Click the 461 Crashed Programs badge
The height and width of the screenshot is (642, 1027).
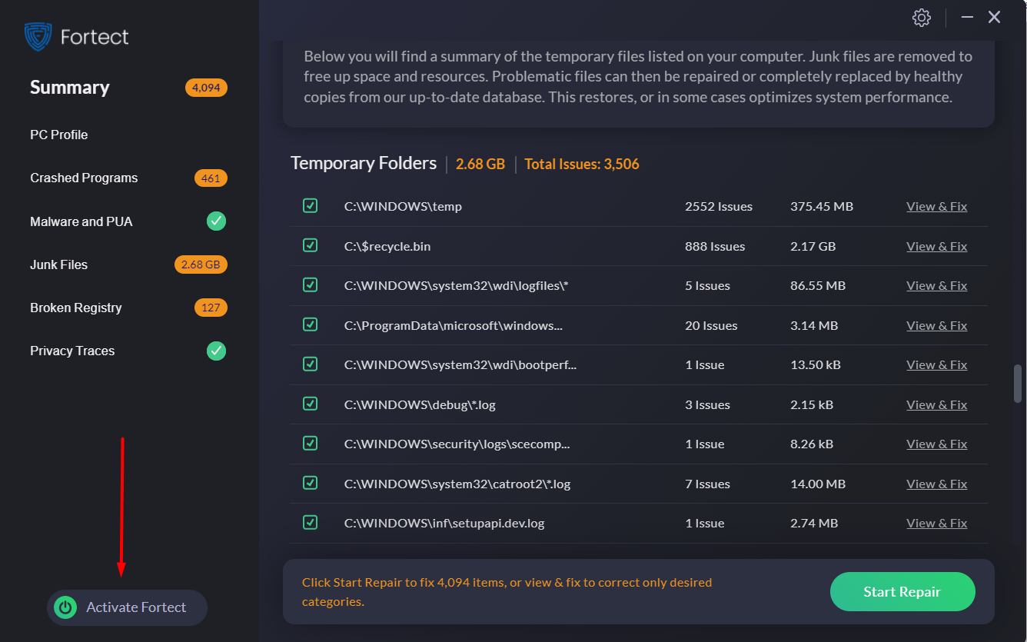coord(211,178)
